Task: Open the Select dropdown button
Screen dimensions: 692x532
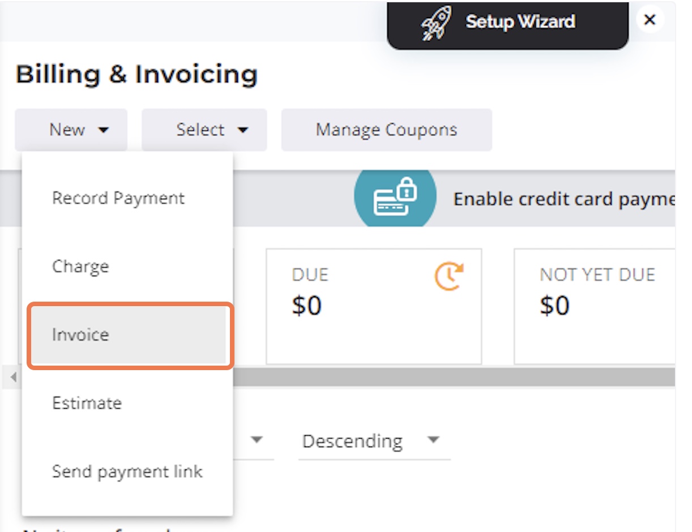Action: coord(204,130)
